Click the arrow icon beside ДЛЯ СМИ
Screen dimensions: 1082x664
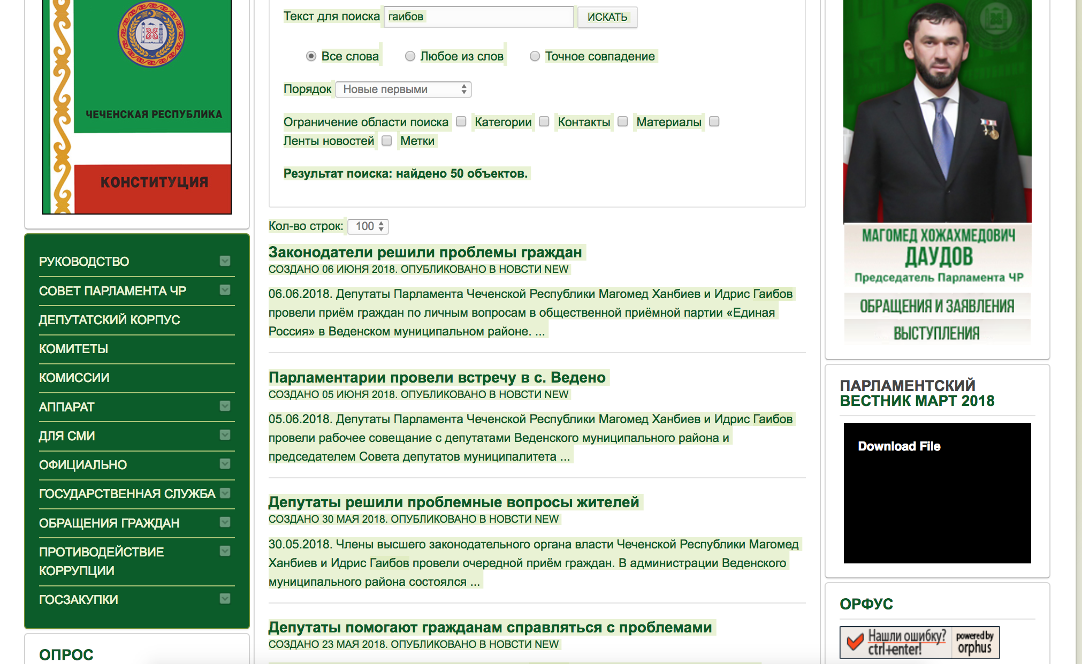[x=225, y=435]
